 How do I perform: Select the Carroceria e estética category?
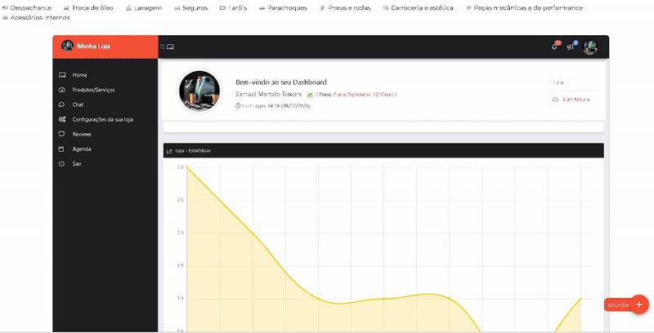[422, 7]
